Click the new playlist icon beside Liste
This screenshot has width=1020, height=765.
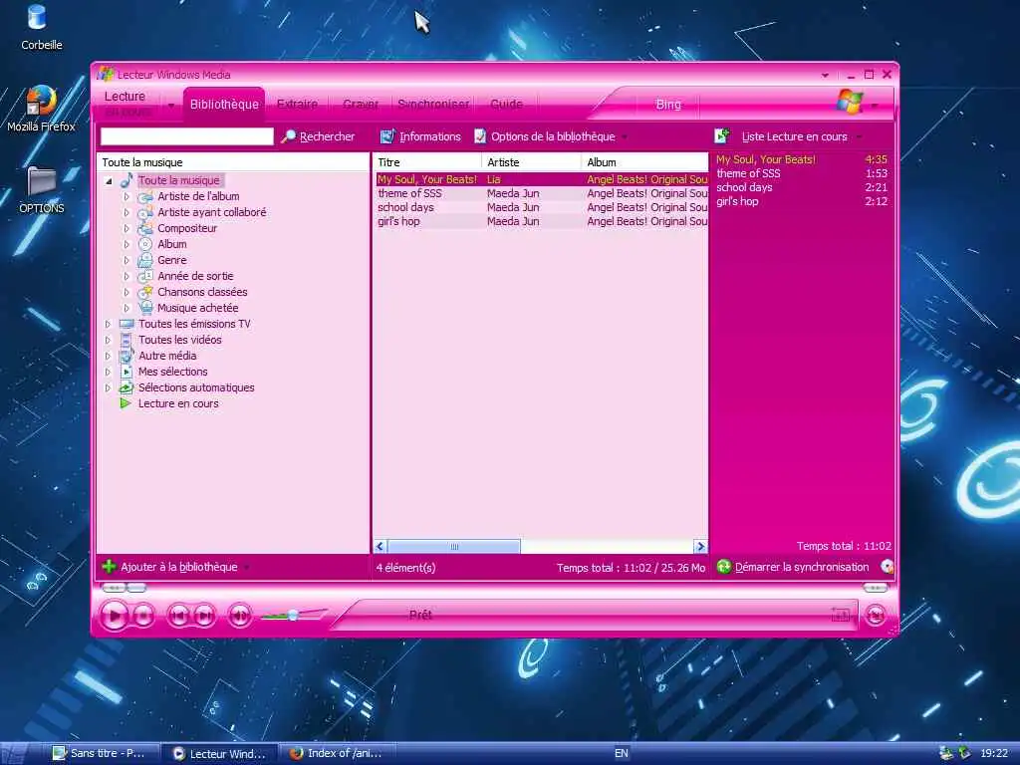tap(722, 135)
